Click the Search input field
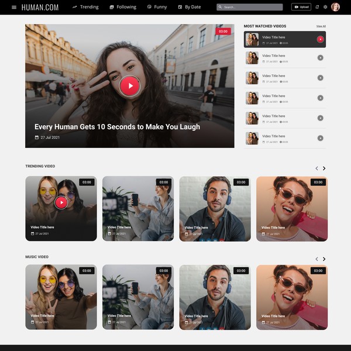Image resolution: width=351 pixels, height=351 pixels. coord(250,7)
